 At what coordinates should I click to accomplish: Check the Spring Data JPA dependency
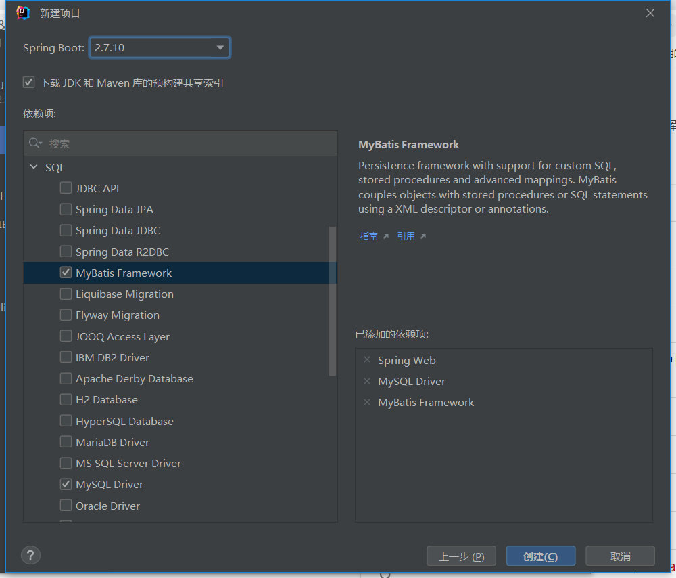point(66,209)
